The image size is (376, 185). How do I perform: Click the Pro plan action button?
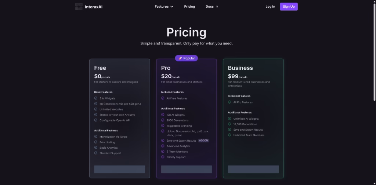[186, 169]
